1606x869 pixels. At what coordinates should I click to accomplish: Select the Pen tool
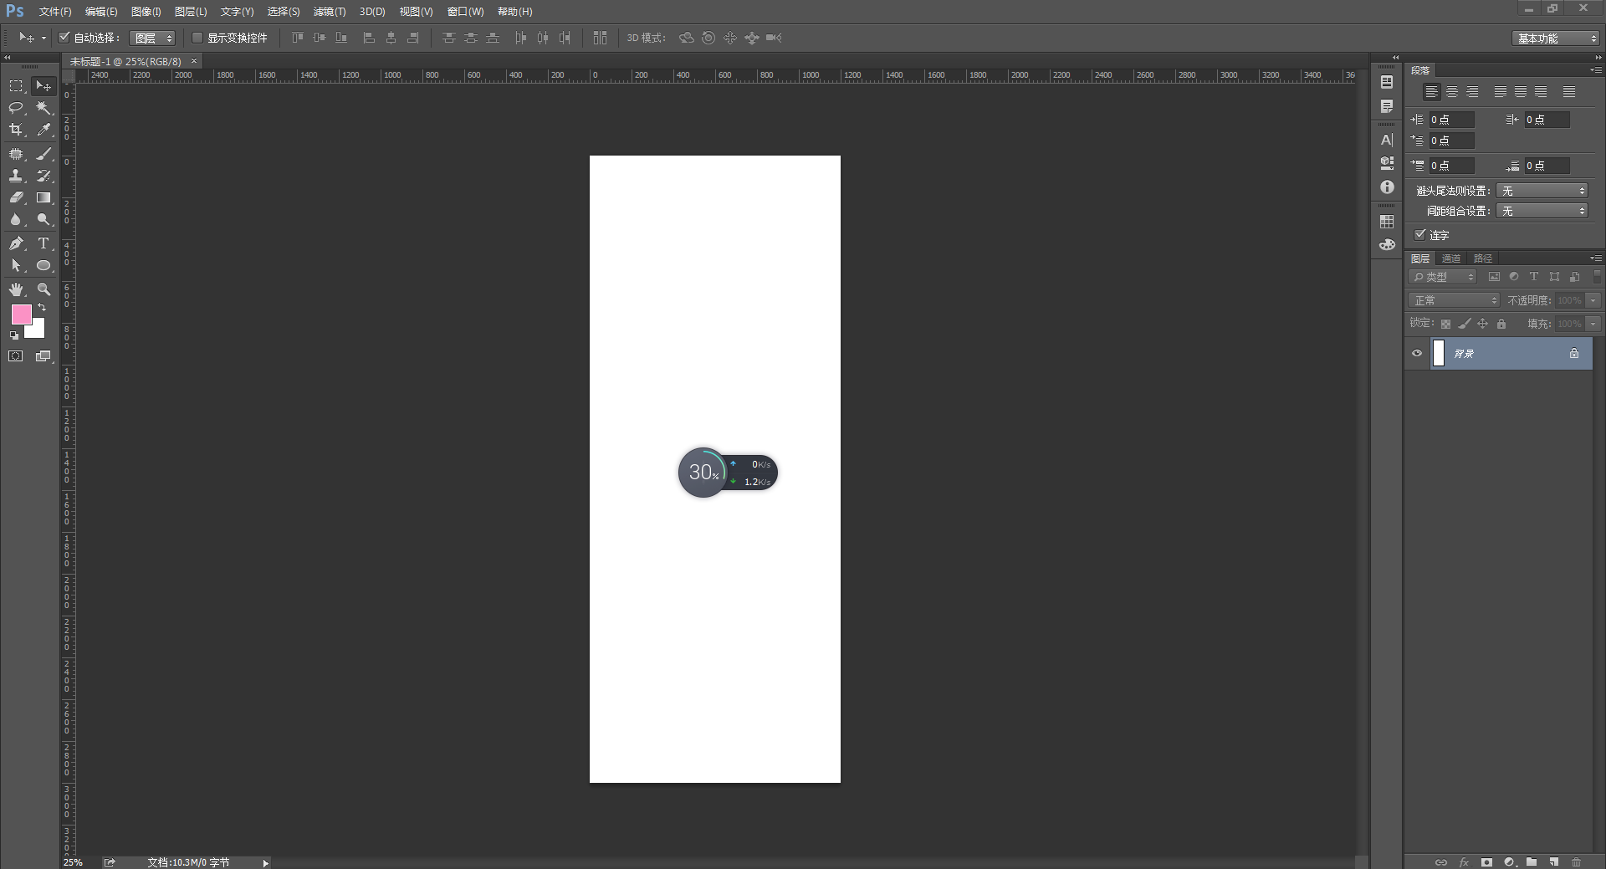(x=16, y=243)
